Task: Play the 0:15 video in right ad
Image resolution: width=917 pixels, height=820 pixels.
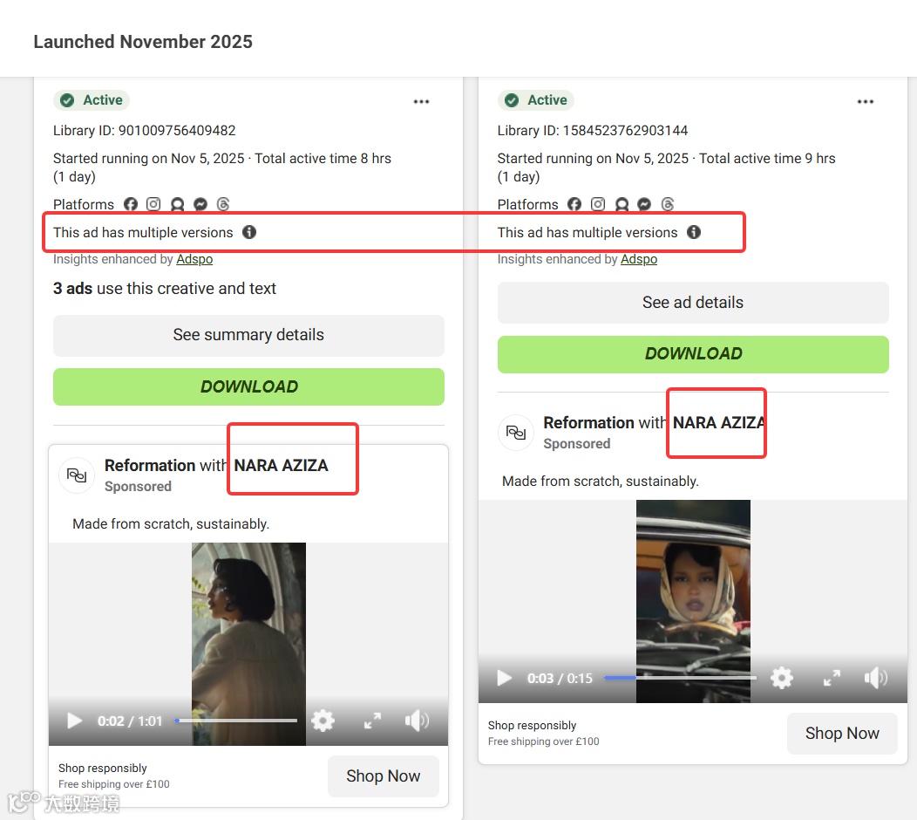Action: (504, 678)
